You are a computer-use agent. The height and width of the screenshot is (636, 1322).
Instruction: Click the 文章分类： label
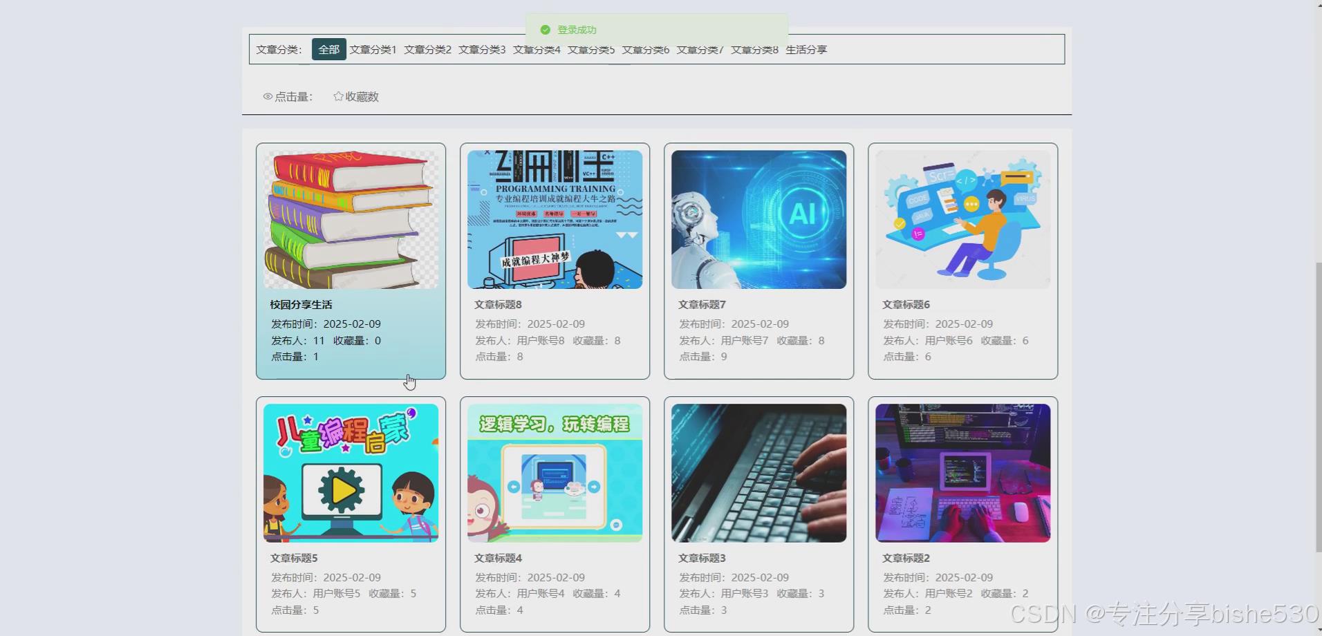(279, 50)
